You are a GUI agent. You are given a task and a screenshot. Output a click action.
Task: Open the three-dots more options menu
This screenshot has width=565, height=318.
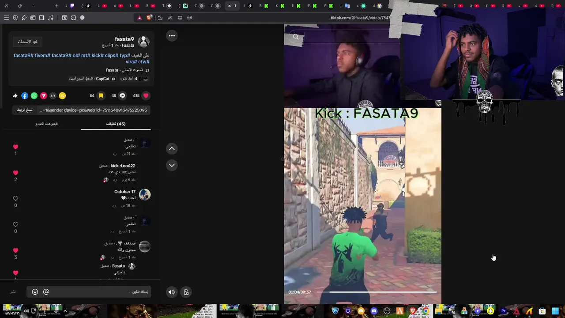(172, 36)
